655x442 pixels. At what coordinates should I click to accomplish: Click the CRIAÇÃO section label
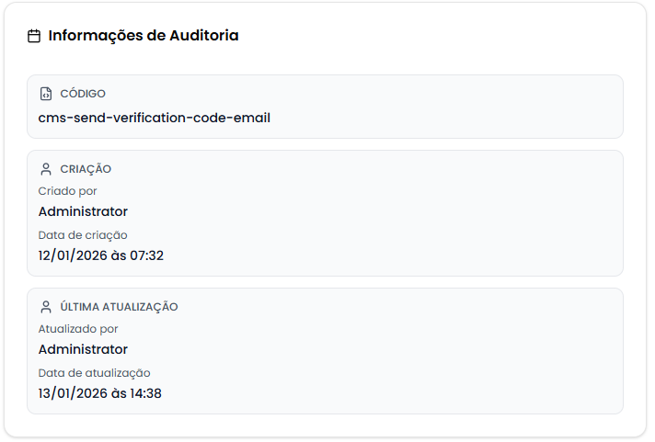tap(86, 169)
